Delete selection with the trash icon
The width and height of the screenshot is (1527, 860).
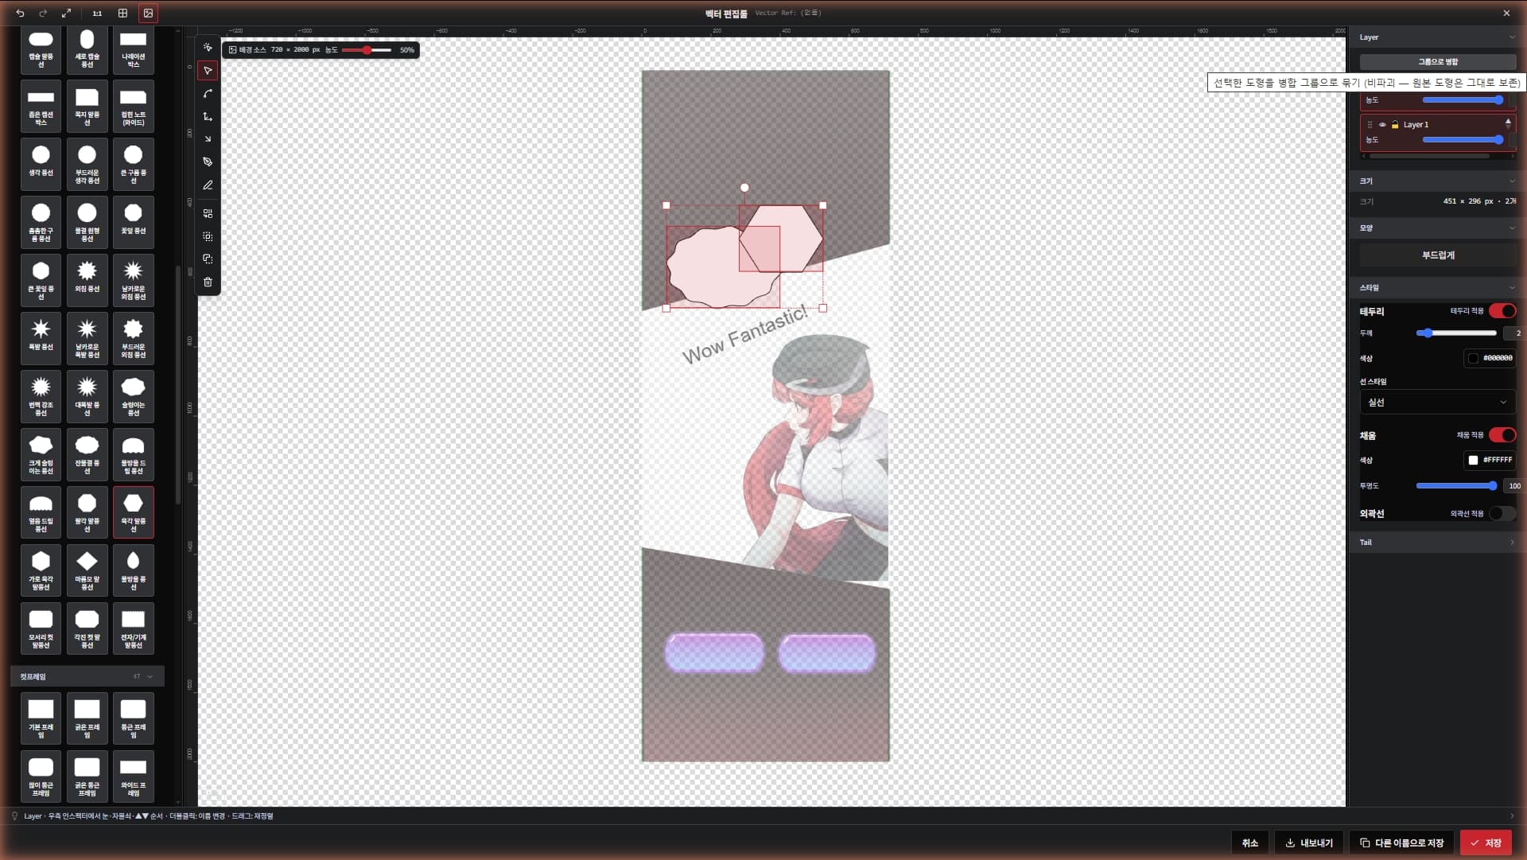(x=208, y=282)
